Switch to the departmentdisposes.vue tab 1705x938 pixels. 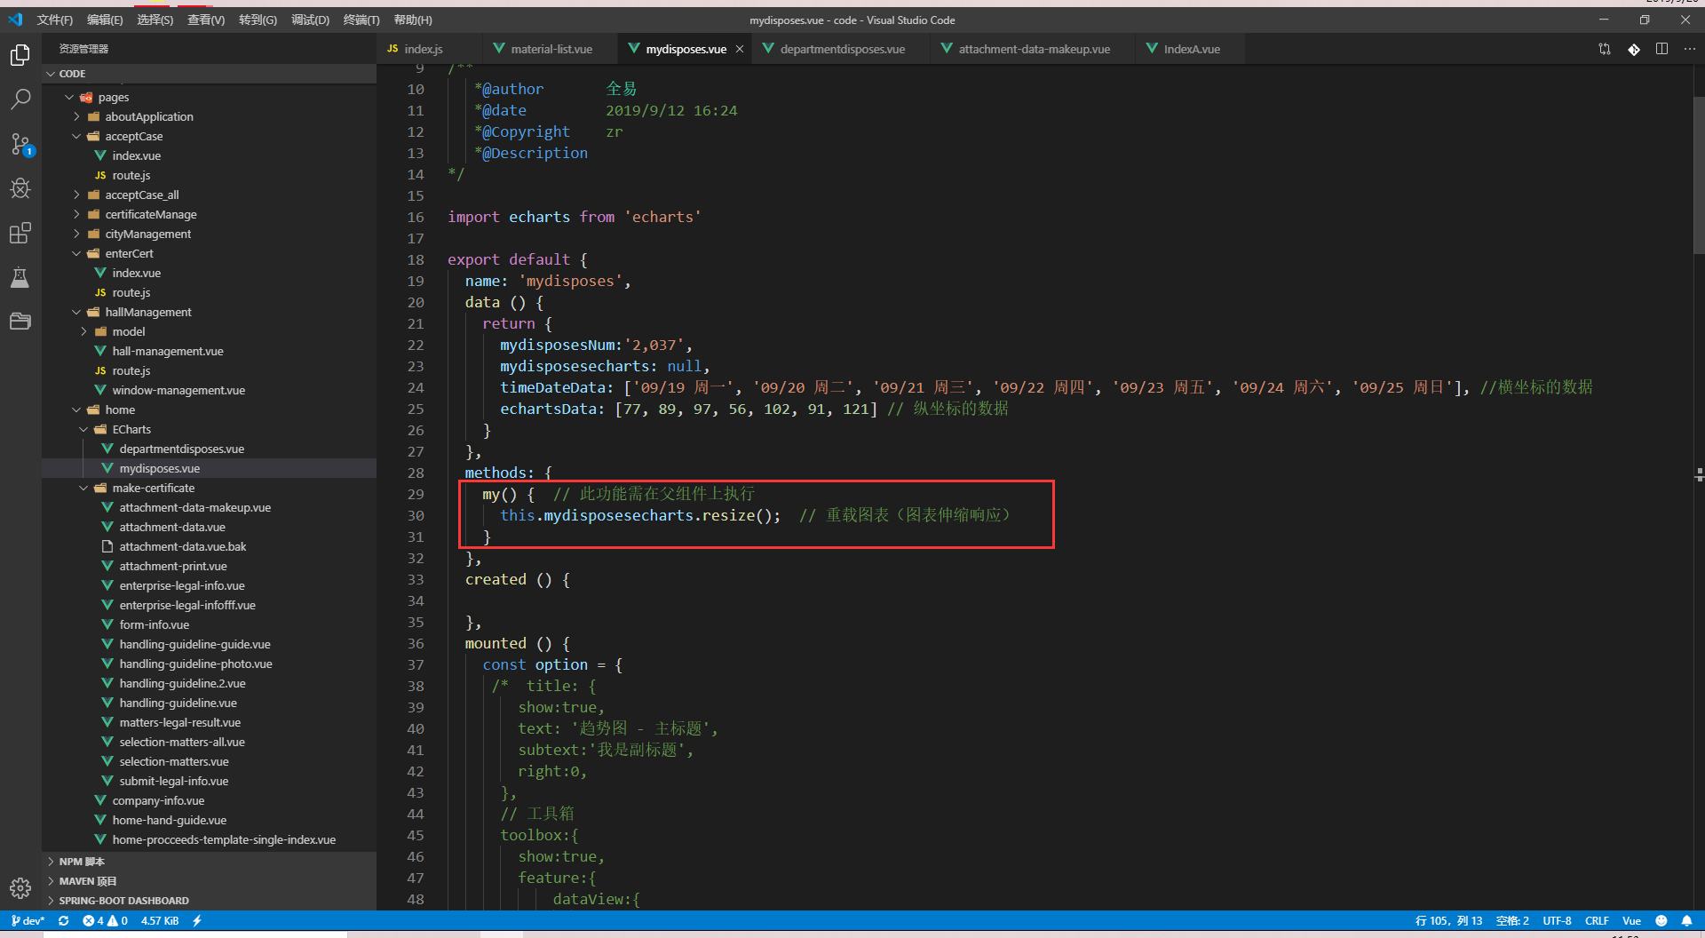[842, 49]
